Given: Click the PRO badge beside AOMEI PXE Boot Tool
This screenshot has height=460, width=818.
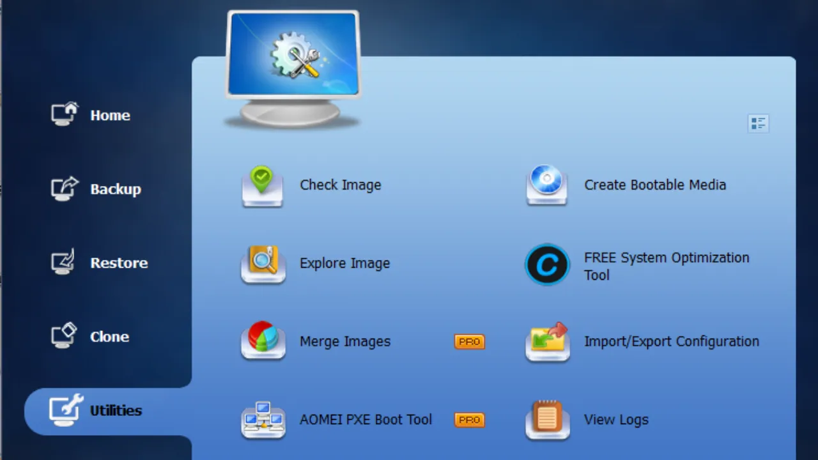Looking at the screenshot, I should [470, 420].
